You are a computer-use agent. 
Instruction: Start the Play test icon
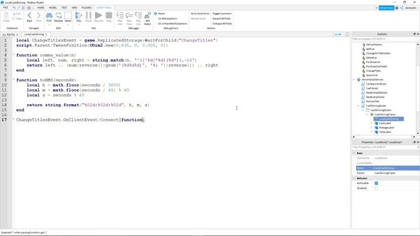pyautogui.click(x=79, y=16)
